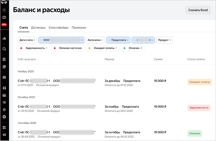Viewport: 216px width, 141px height.
Task: Click the Период column header
Action: tap(109, 59)
